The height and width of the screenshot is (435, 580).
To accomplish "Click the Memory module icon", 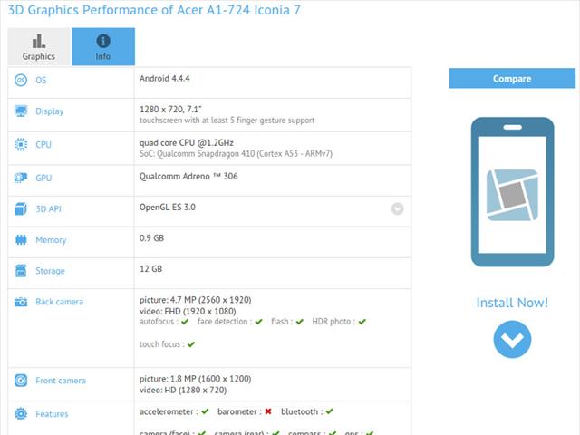I will (21, 240).
